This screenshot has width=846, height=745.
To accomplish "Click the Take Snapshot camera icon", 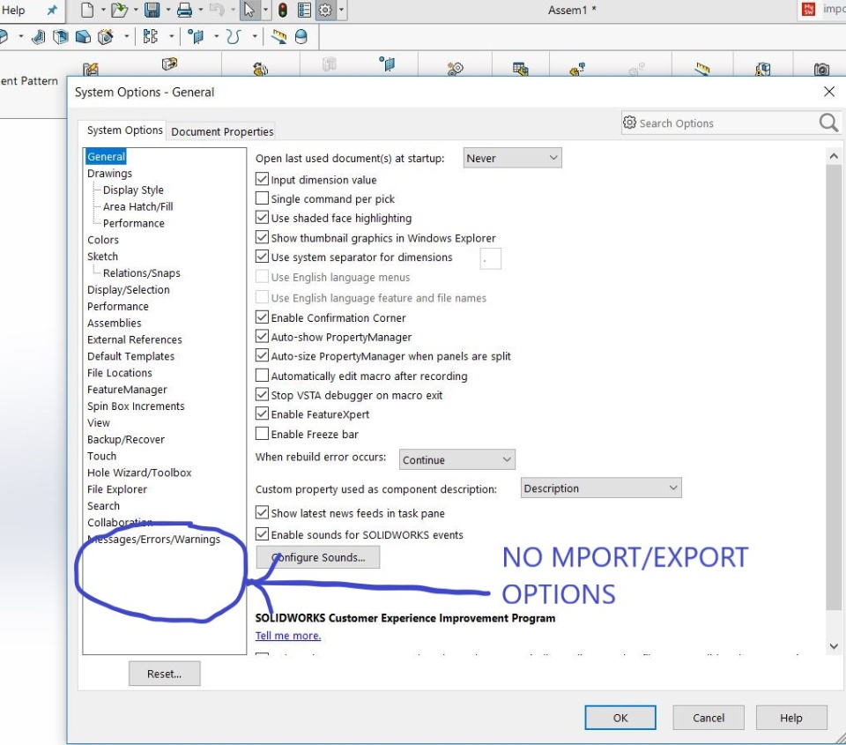I will 821,69.
